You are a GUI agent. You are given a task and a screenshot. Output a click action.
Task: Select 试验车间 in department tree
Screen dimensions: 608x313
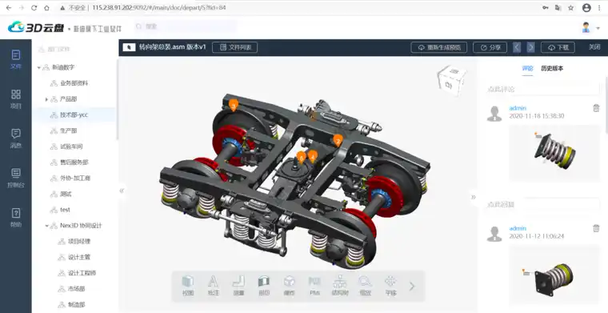pos(71,146)
